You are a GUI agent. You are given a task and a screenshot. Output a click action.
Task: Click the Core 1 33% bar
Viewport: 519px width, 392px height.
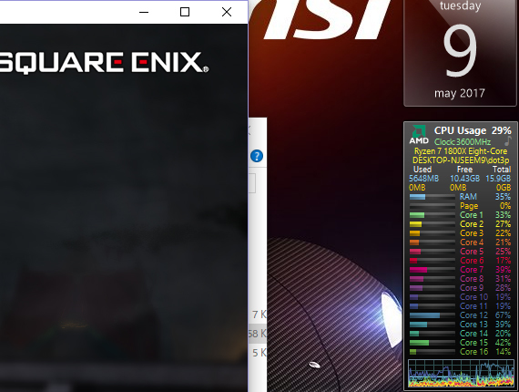tap(432, 215)
